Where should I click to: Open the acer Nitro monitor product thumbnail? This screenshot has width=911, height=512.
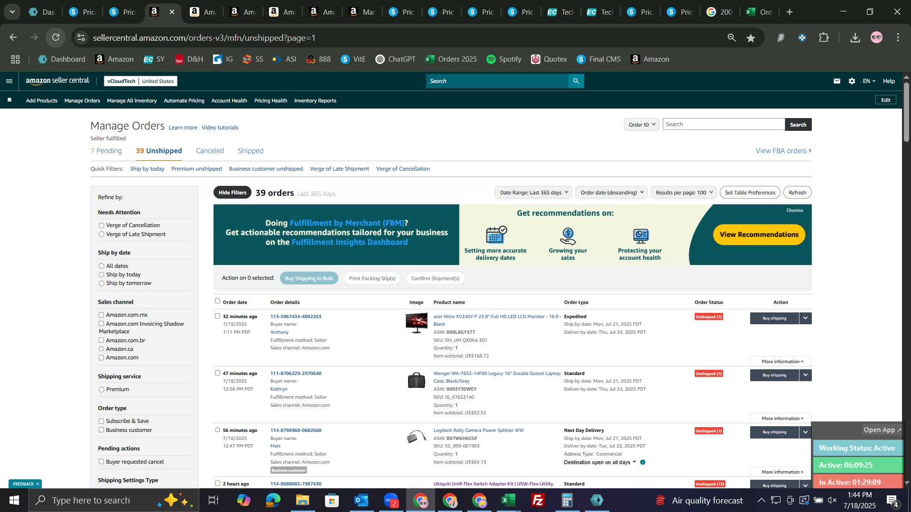pyautogui.click(x=416, y=323)
